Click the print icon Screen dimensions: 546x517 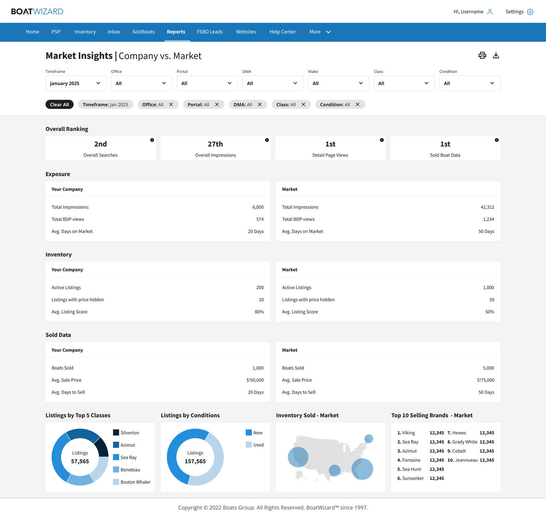pyautogui.click(x=482, y=55)
